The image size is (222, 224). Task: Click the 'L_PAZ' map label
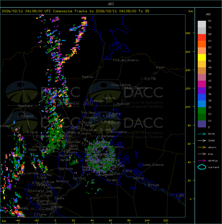point(180,196)
